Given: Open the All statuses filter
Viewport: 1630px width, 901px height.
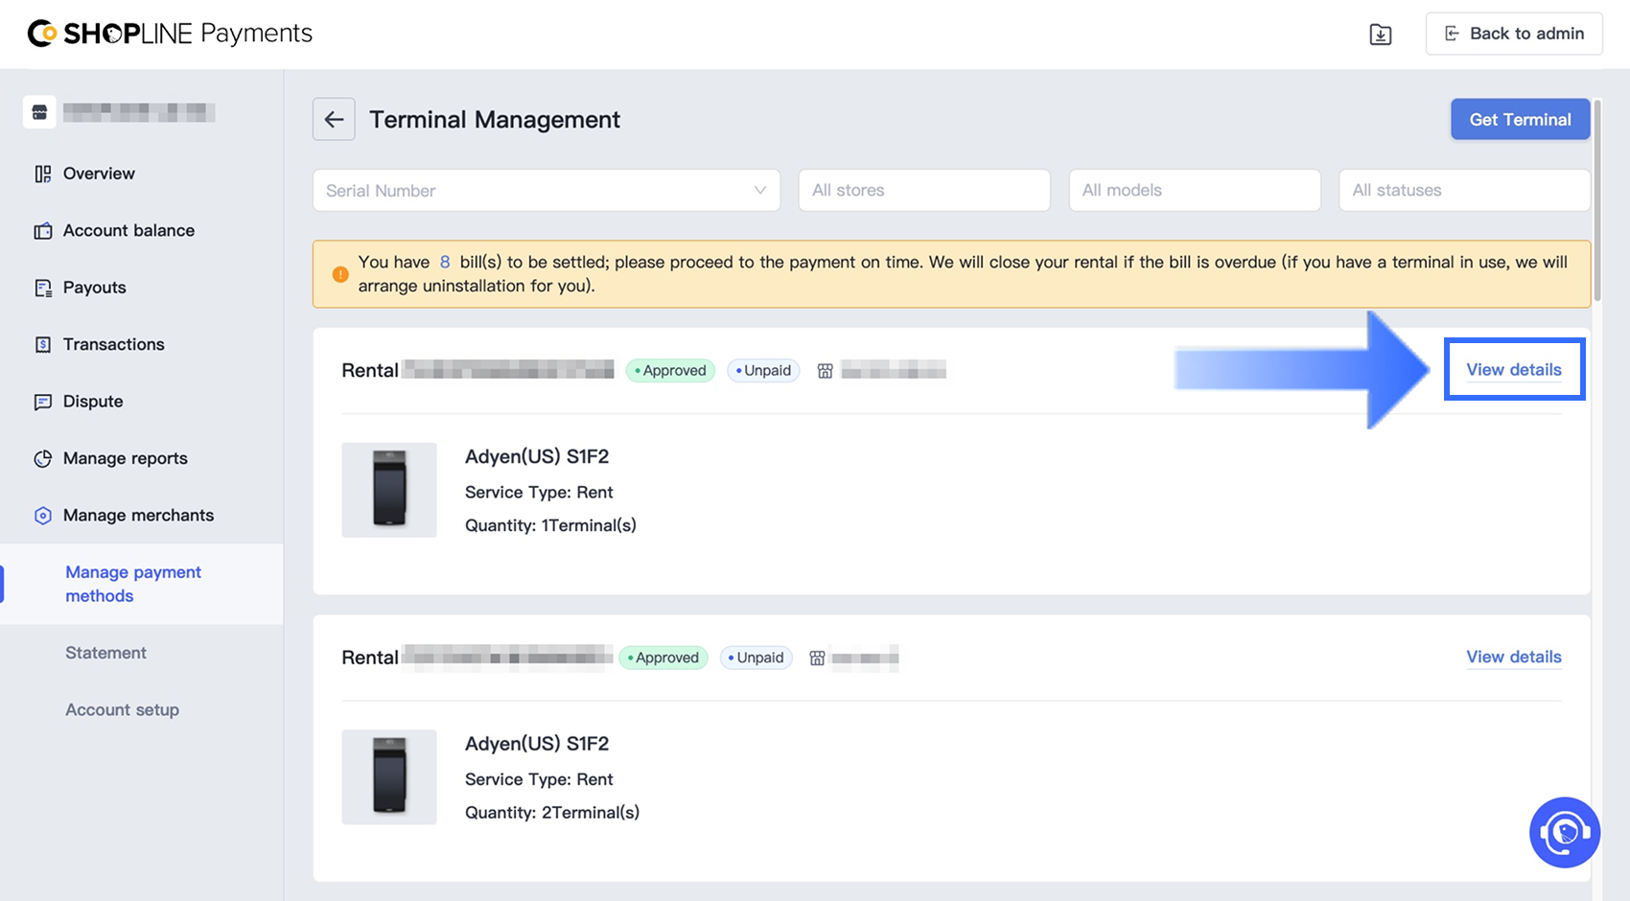Looking at the screenshot, I should click(x=1463, y=191).
